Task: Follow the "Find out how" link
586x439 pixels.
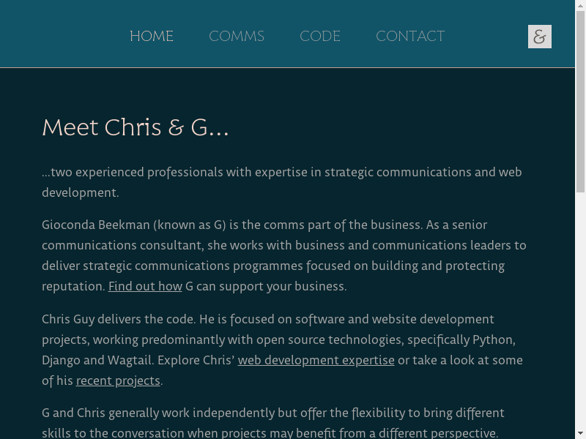Action: click(x=145, y=286)
